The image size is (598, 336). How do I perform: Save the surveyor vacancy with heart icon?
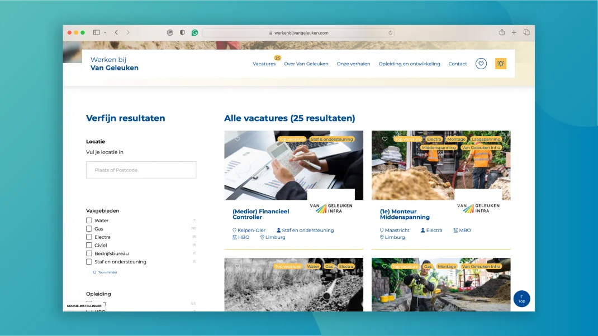[x=385, y=266]
